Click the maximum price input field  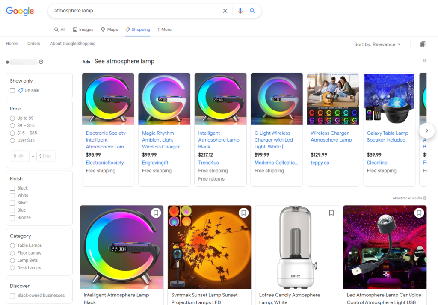pyautogui.click(x=46, y=156)
